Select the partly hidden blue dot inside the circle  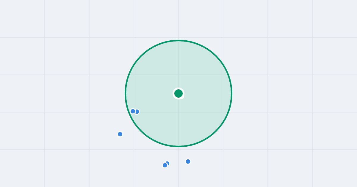[x=137, y=112]
